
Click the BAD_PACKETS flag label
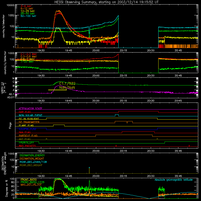click(27, 146)
